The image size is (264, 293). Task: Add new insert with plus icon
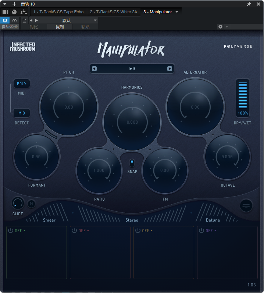coord(14,4)
